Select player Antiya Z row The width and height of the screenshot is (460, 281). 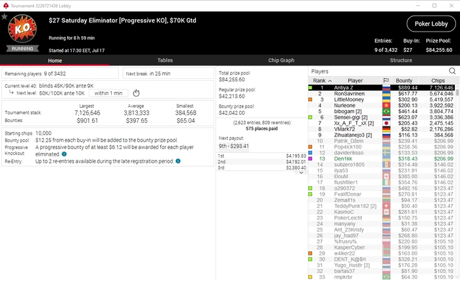[381, 87]
